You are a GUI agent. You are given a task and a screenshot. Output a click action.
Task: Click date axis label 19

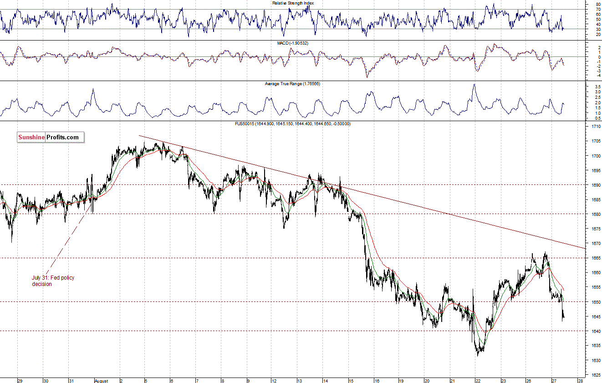click(402, 380)
